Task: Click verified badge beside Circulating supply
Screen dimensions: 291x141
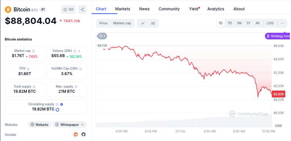Action: coord(62,104)
